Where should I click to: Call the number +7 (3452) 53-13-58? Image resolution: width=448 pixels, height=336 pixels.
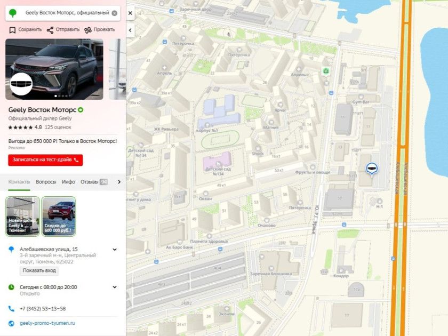pyautogui.click(x=43, y=309)
